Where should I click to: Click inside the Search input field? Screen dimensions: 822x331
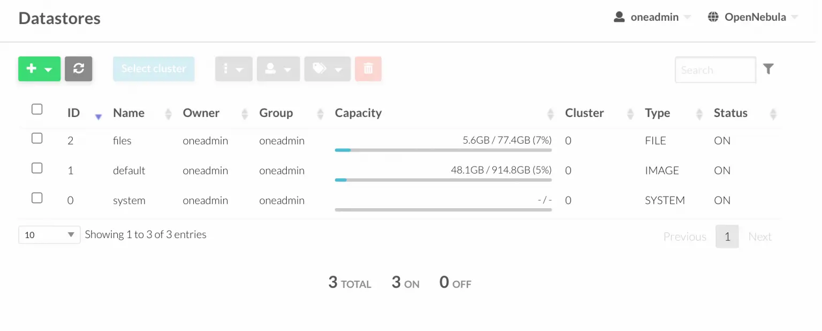[715, 69]
